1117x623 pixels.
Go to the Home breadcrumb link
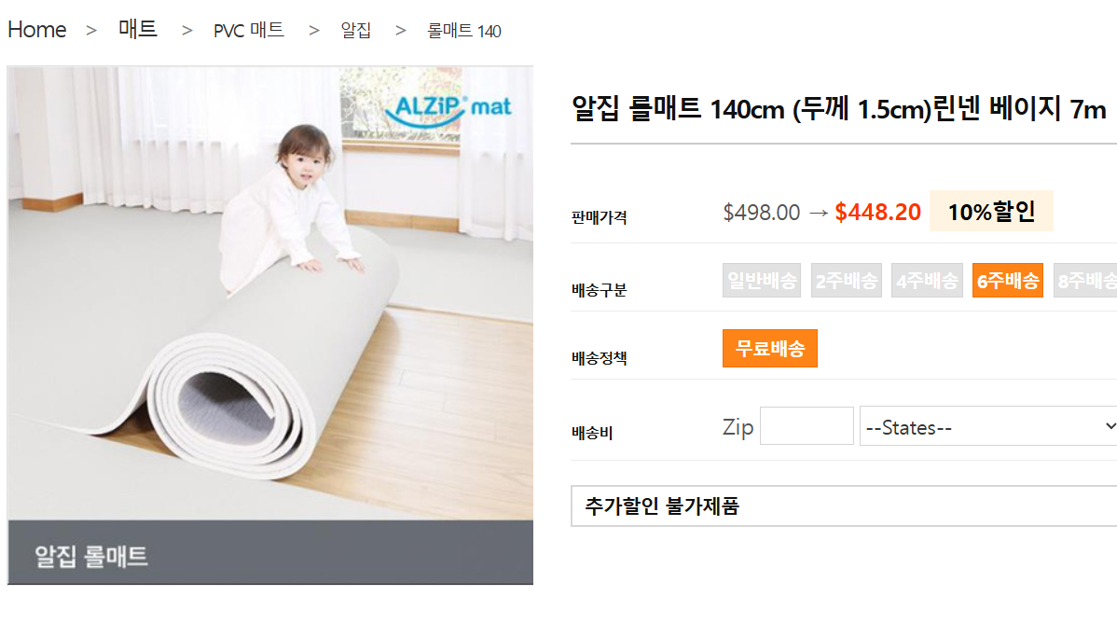(37, 30)
